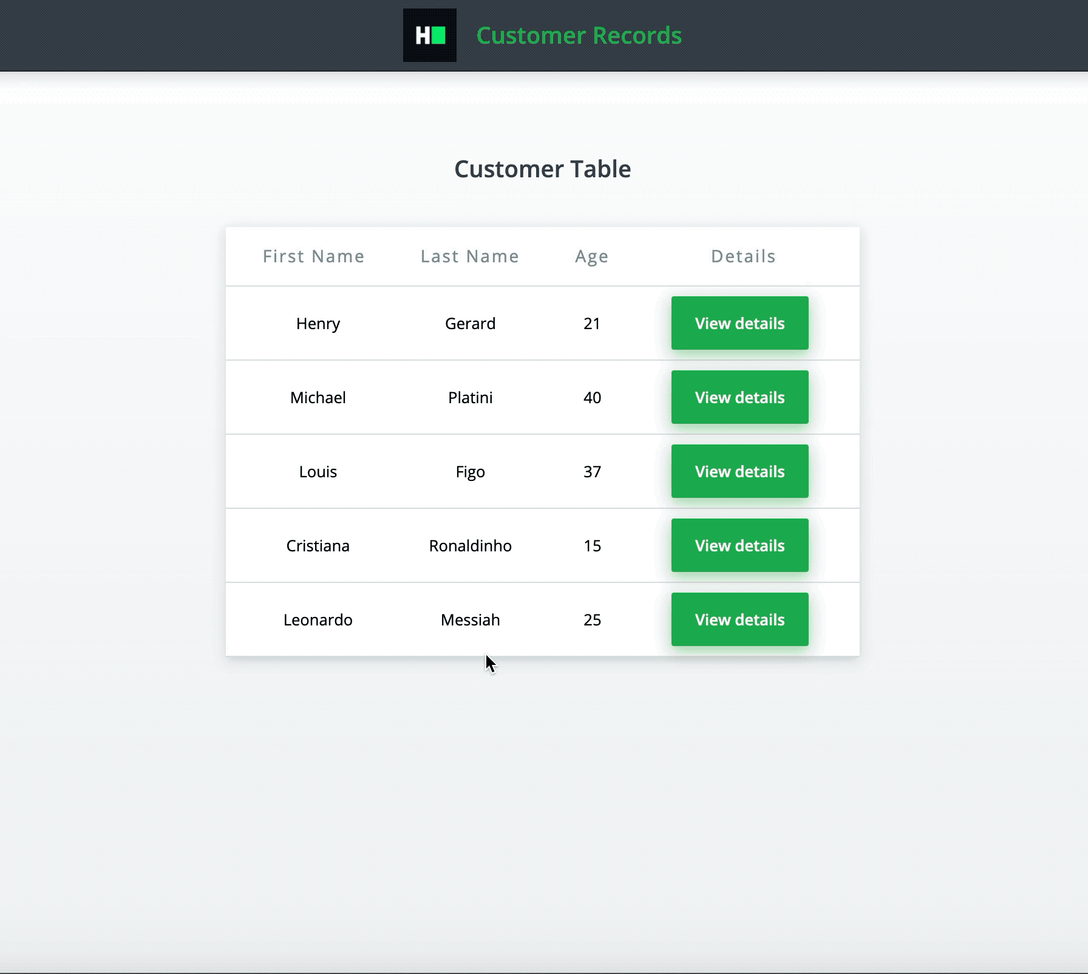Click the first name Leonardo
This screenshot has width=1088, height=974.
318,619
